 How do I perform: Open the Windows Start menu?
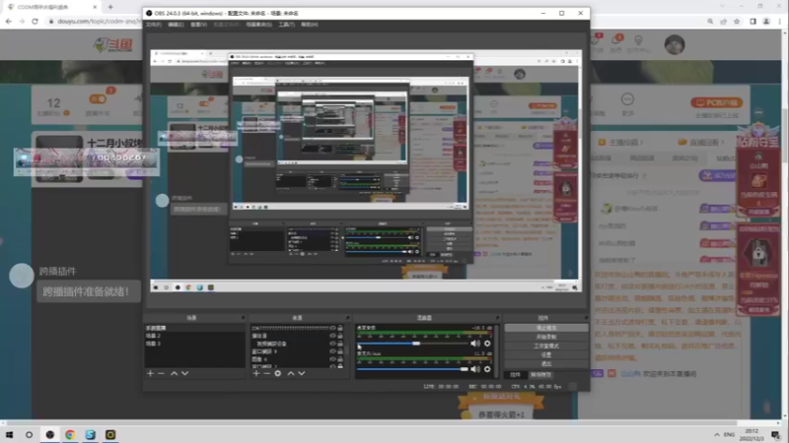10,434
